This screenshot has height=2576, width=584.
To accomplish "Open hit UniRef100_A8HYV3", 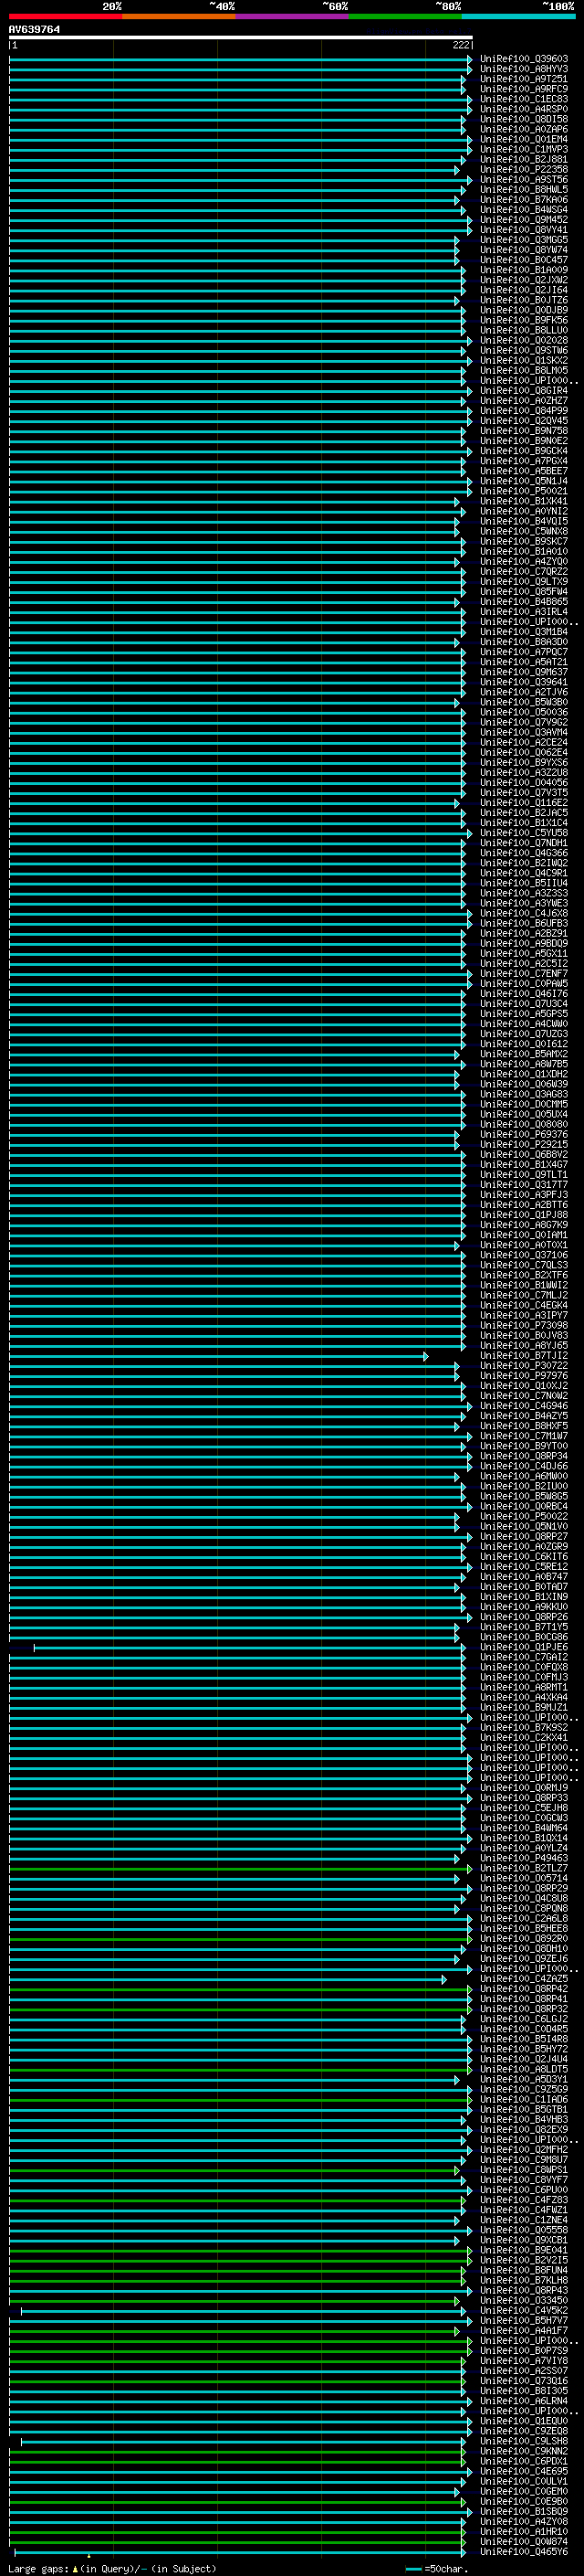I will (x=524, y=69).
